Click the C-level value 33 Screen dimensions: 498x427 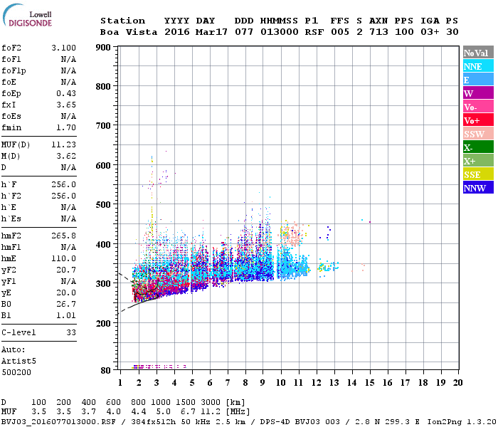coord(71,332)
